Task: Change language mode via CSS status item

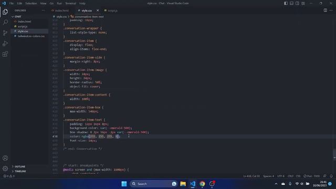Action: (298, 176)
